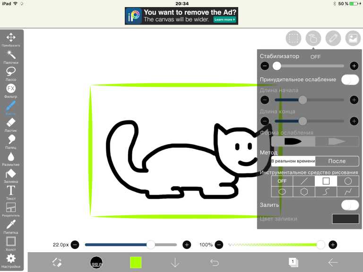
Task: Select the Frame Divider tool
Action: (x=11, y=210)
